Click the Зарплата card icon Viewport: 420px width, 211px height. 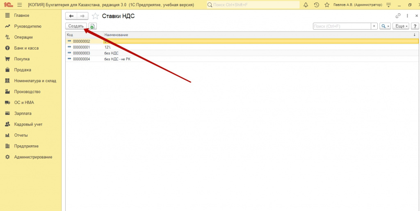(7, 113)
